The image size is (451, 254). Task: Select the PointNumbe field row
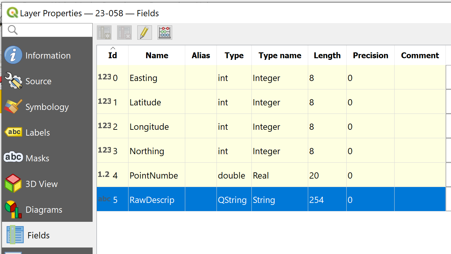point(154,176)
